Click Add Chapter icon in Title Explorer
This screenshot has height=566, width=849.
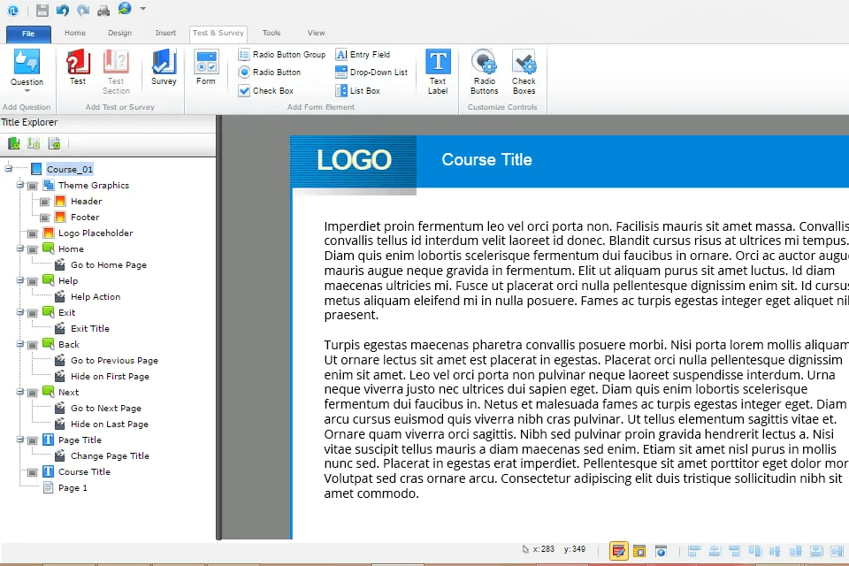(14, 143)
